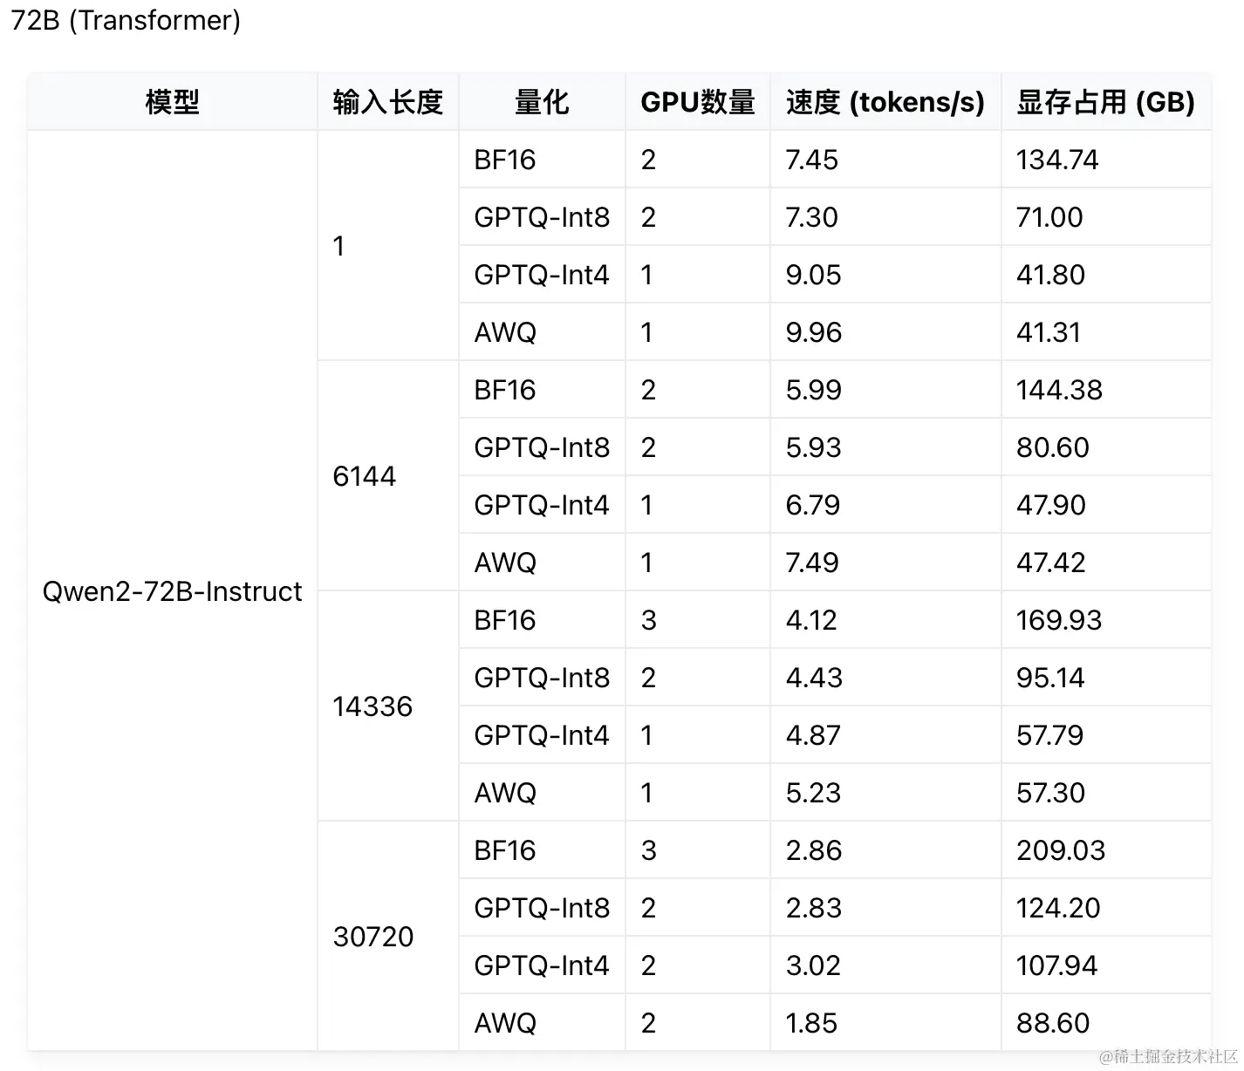Click the memory value '209.03'
The height and width of the screenshot is (1071, 1244).
[1061, 850]
